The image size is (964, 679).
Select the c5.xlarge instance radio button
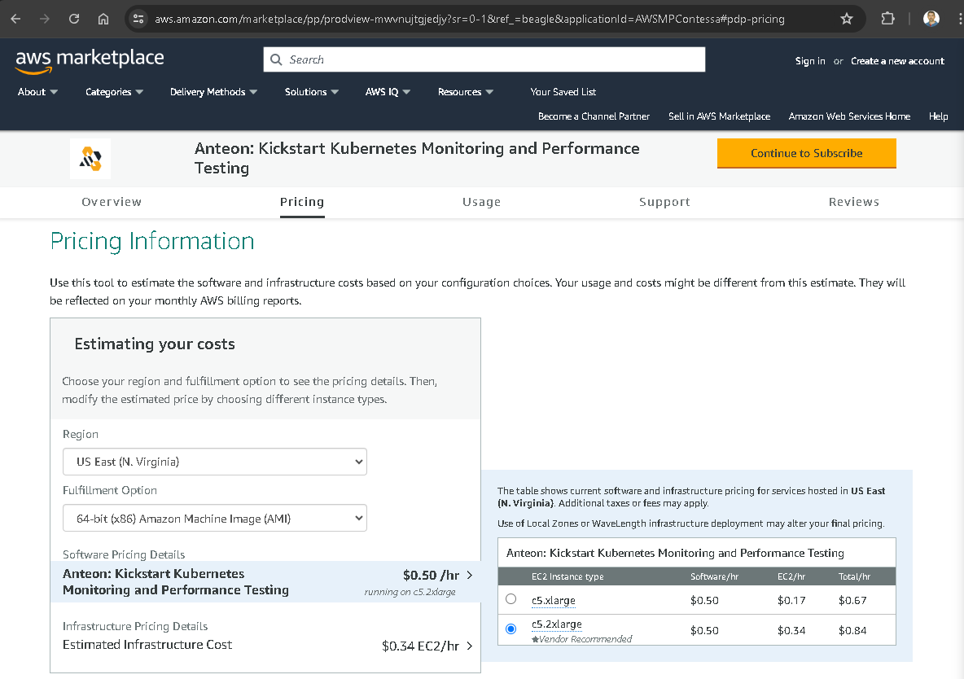click(510, 599)
